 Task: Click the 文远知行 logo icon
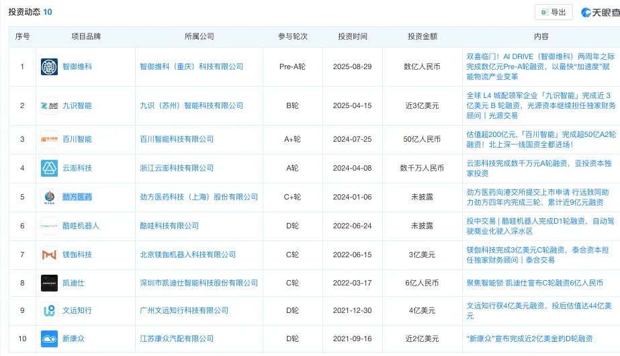pos(49,311)
